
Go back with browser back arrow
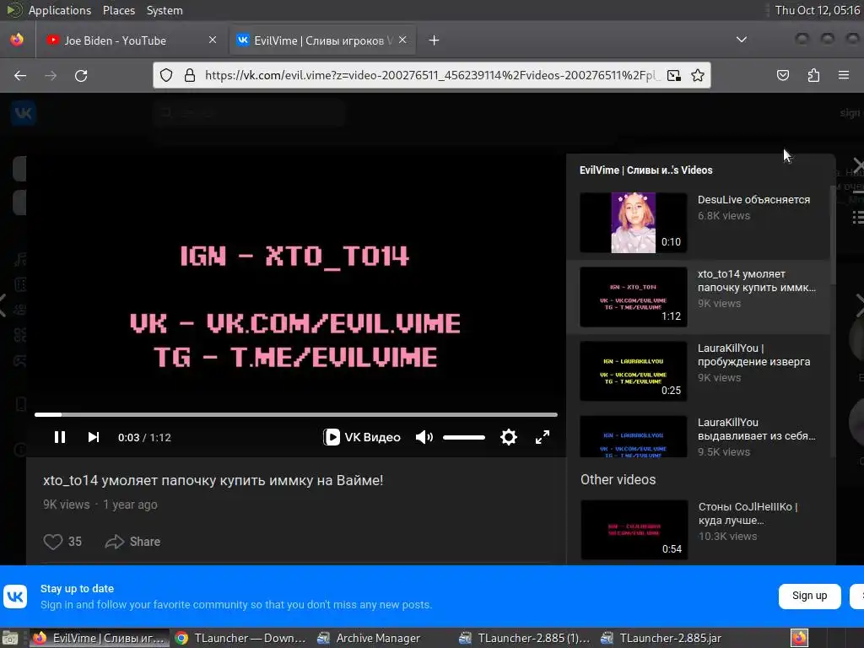coord(20,75)
